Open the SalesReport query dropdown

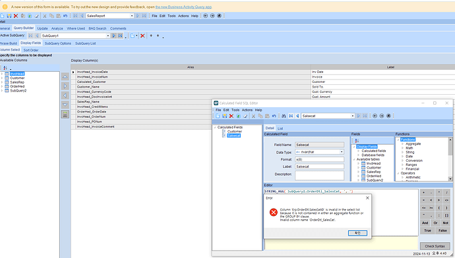132,16
